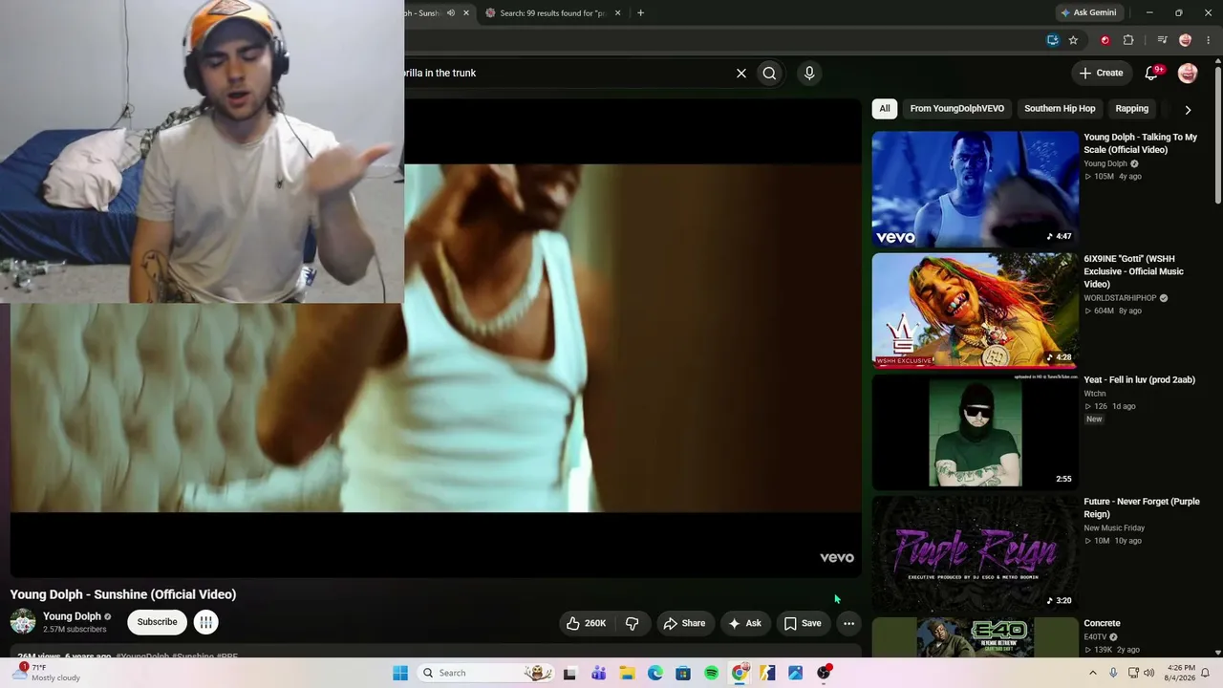Share the Young Dolph video
Image resolution: width=1223 pixels, height=688 pixels.
[x=684, y=623]
